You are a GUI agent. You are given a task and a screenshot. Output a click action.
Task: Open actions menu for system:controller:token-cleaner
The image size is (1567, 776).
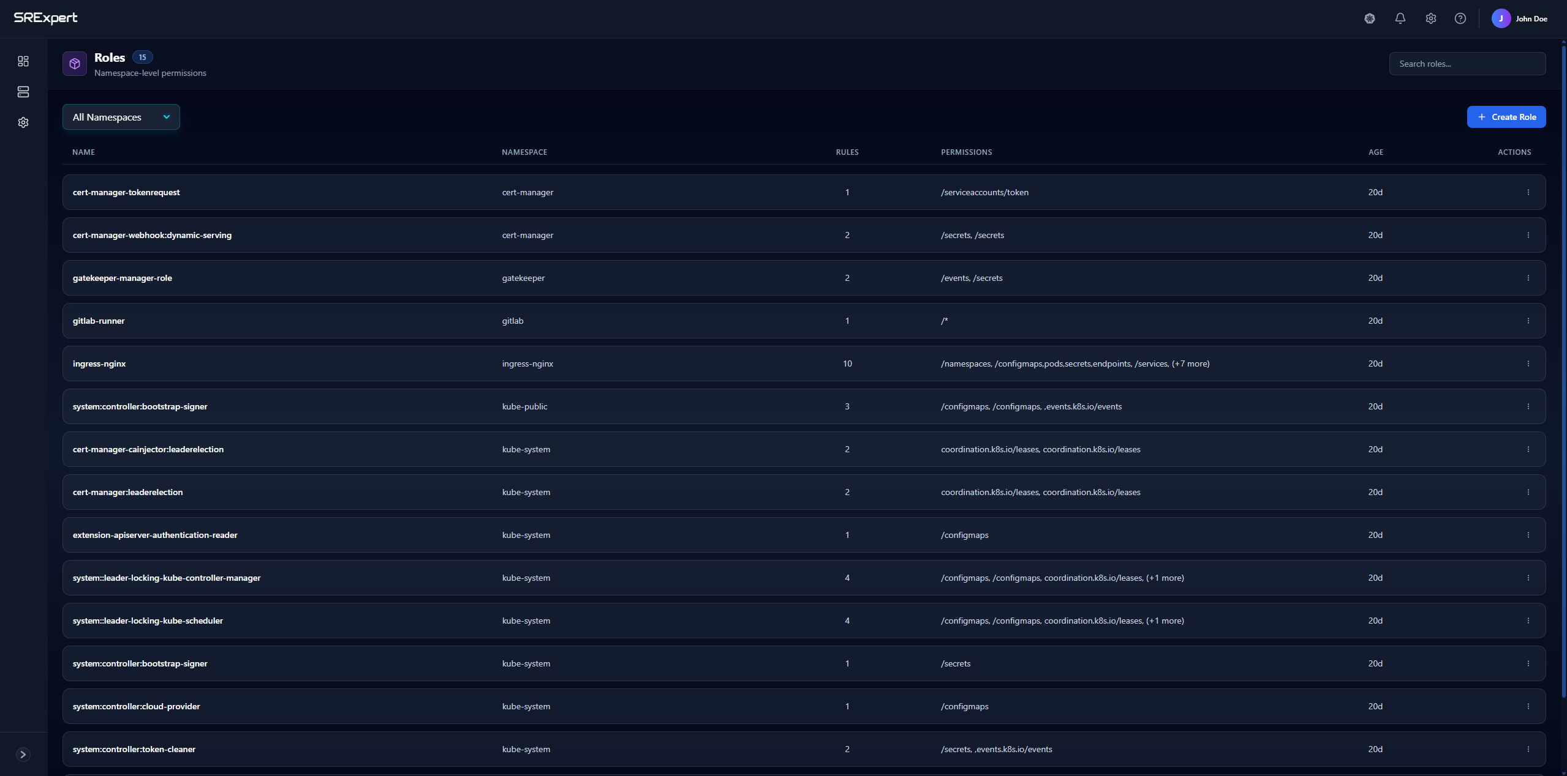pyautogui.click(x=1528, y=748)
